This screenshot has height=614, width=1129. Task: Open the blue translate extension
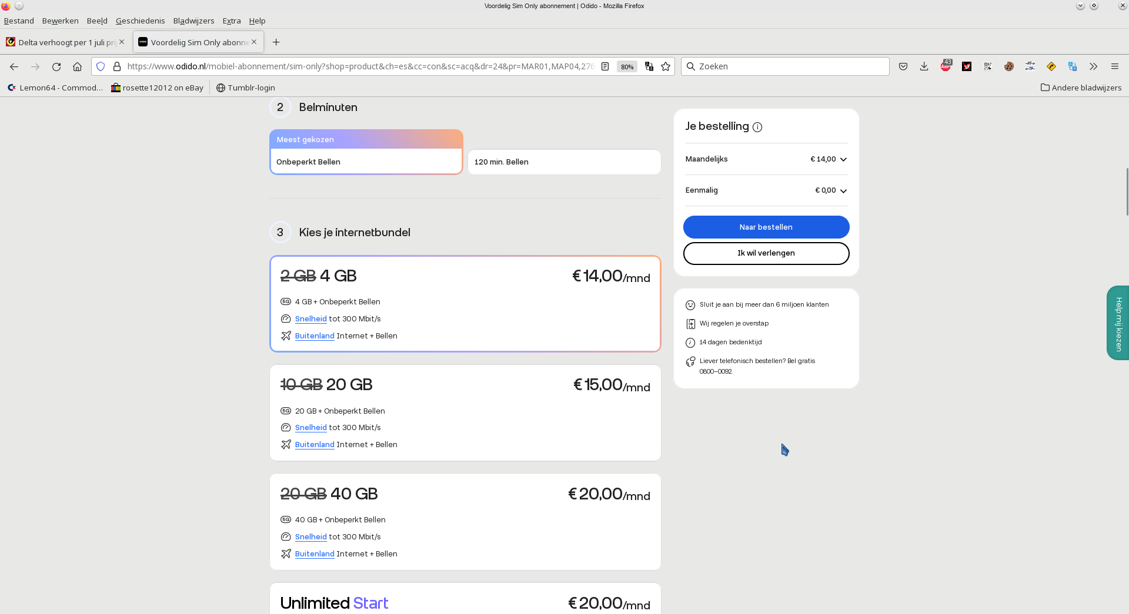[1073, 66]
